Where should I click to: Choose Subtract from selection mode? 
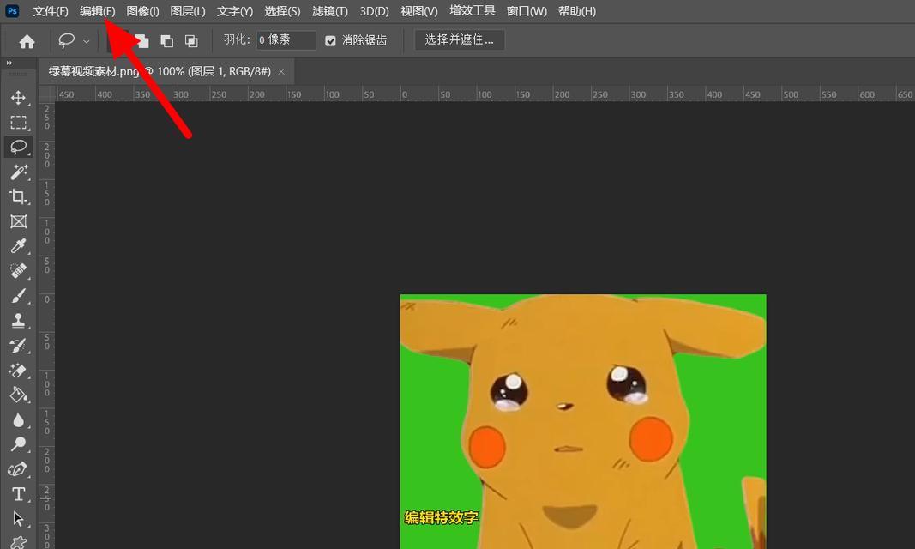pyautogui.click(x=167, y=41)
